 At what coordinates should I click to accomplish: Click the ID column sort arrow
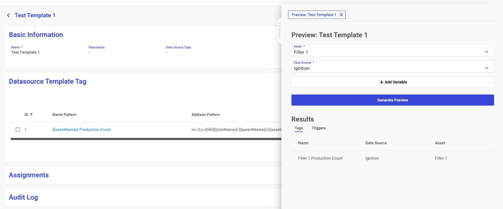point(31,115)
